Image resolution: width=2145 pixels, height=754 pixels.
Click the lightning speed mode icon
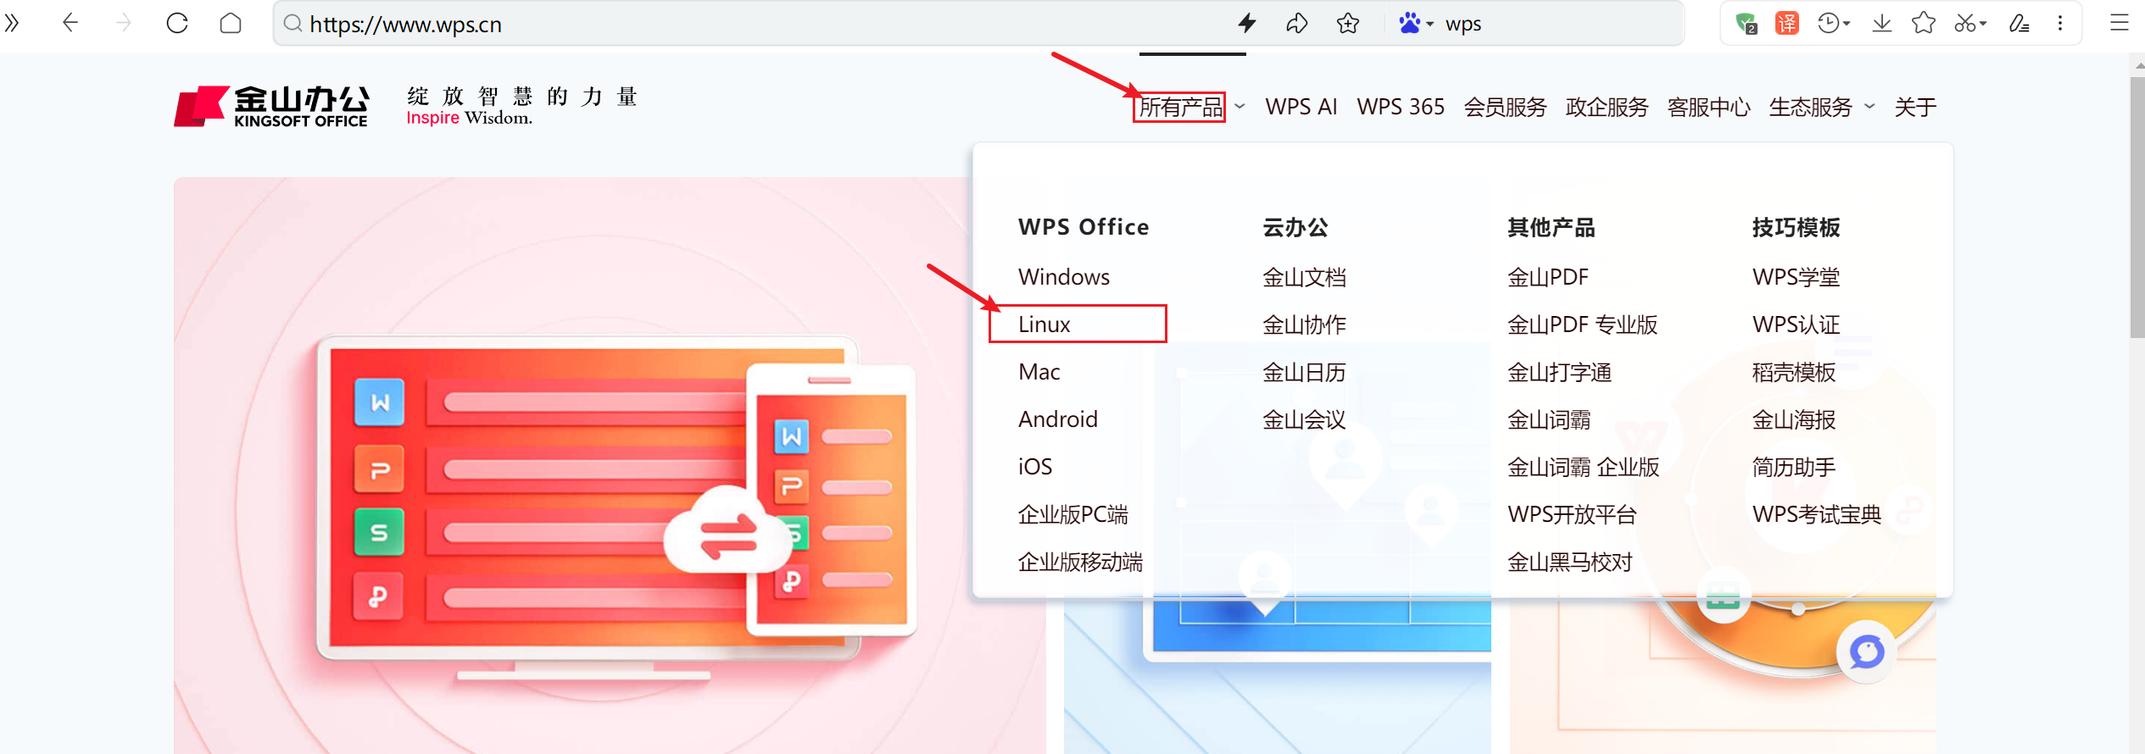pyautogui.click(x=1246, y=23)
